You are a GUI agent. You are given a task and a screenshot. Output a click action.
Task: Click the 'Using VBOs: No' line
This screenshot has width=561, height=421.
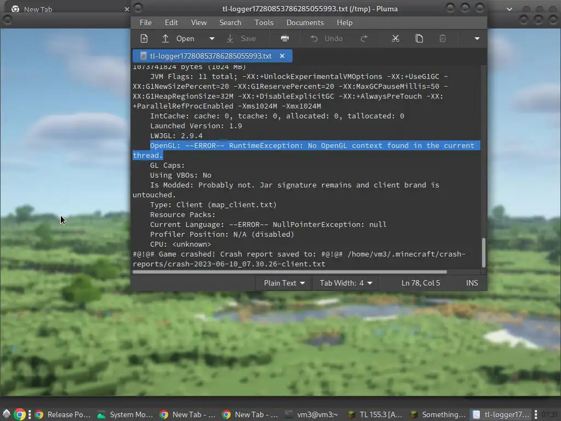click(181, 175)
